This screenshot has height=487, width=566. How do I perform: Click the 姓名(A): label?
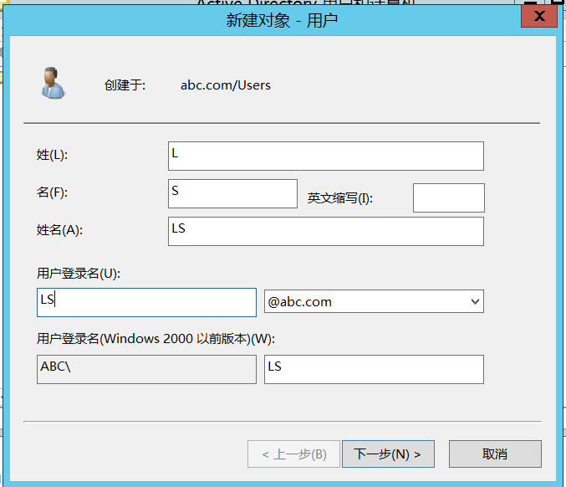click(59, 230)
